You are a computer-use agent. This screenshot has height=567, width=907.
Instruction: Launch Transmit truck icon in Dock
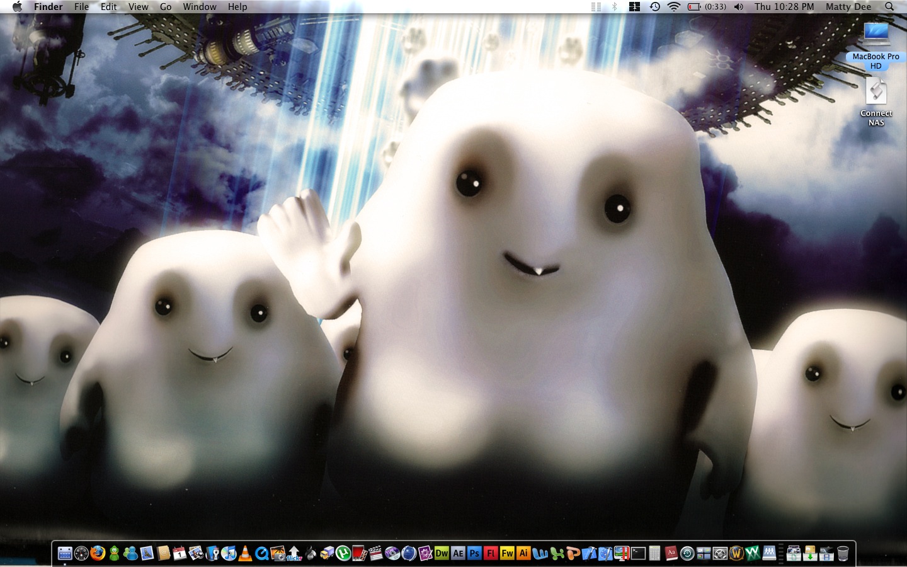click(327, 553)
